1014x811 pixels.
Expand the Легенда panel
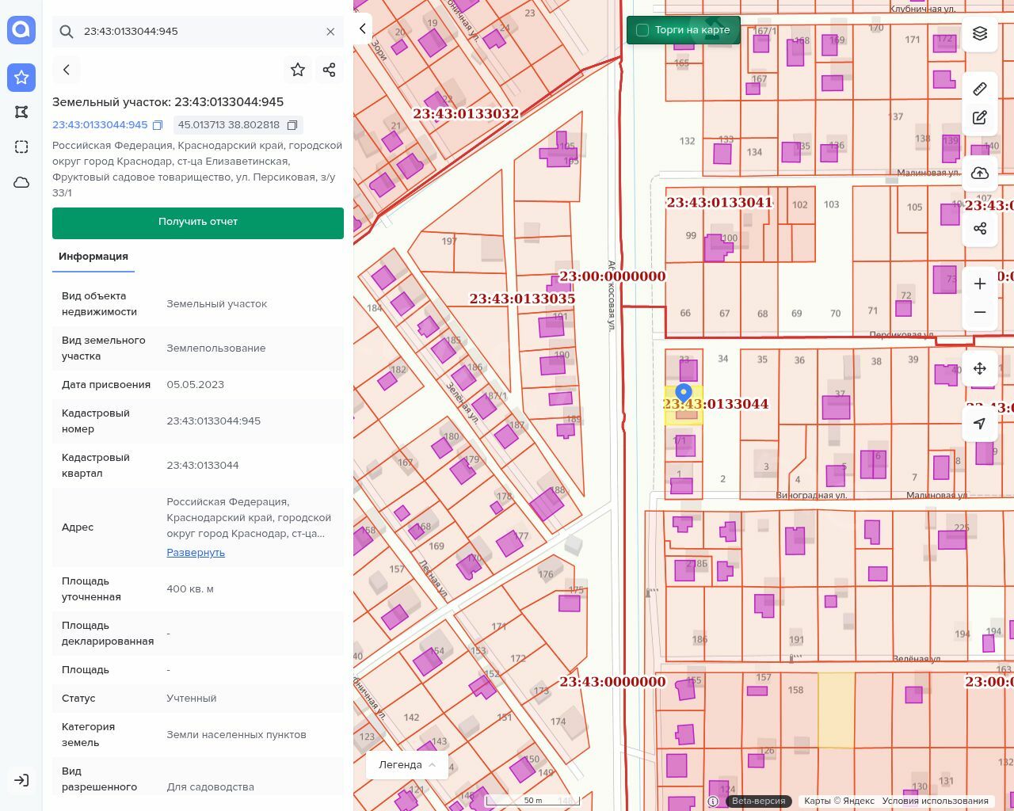click(x=407, y=764)
